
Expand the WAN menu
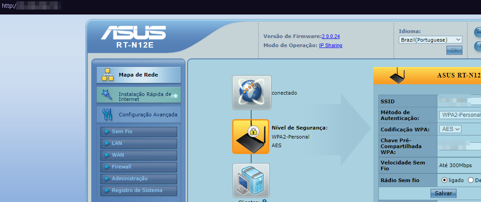(139, 155)
